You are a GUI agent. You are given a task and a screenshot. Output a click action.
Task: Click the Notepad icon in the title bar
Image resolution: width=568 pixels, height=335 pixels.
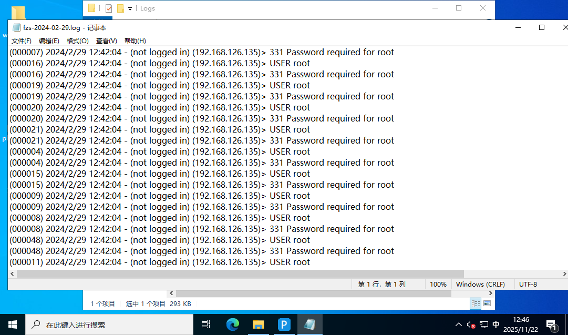pos(16,27)
